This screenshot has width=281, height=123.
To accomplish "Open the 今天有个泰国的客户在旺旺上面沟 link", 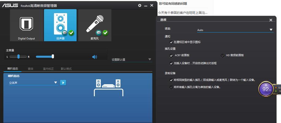I will (x=183, y=13).
